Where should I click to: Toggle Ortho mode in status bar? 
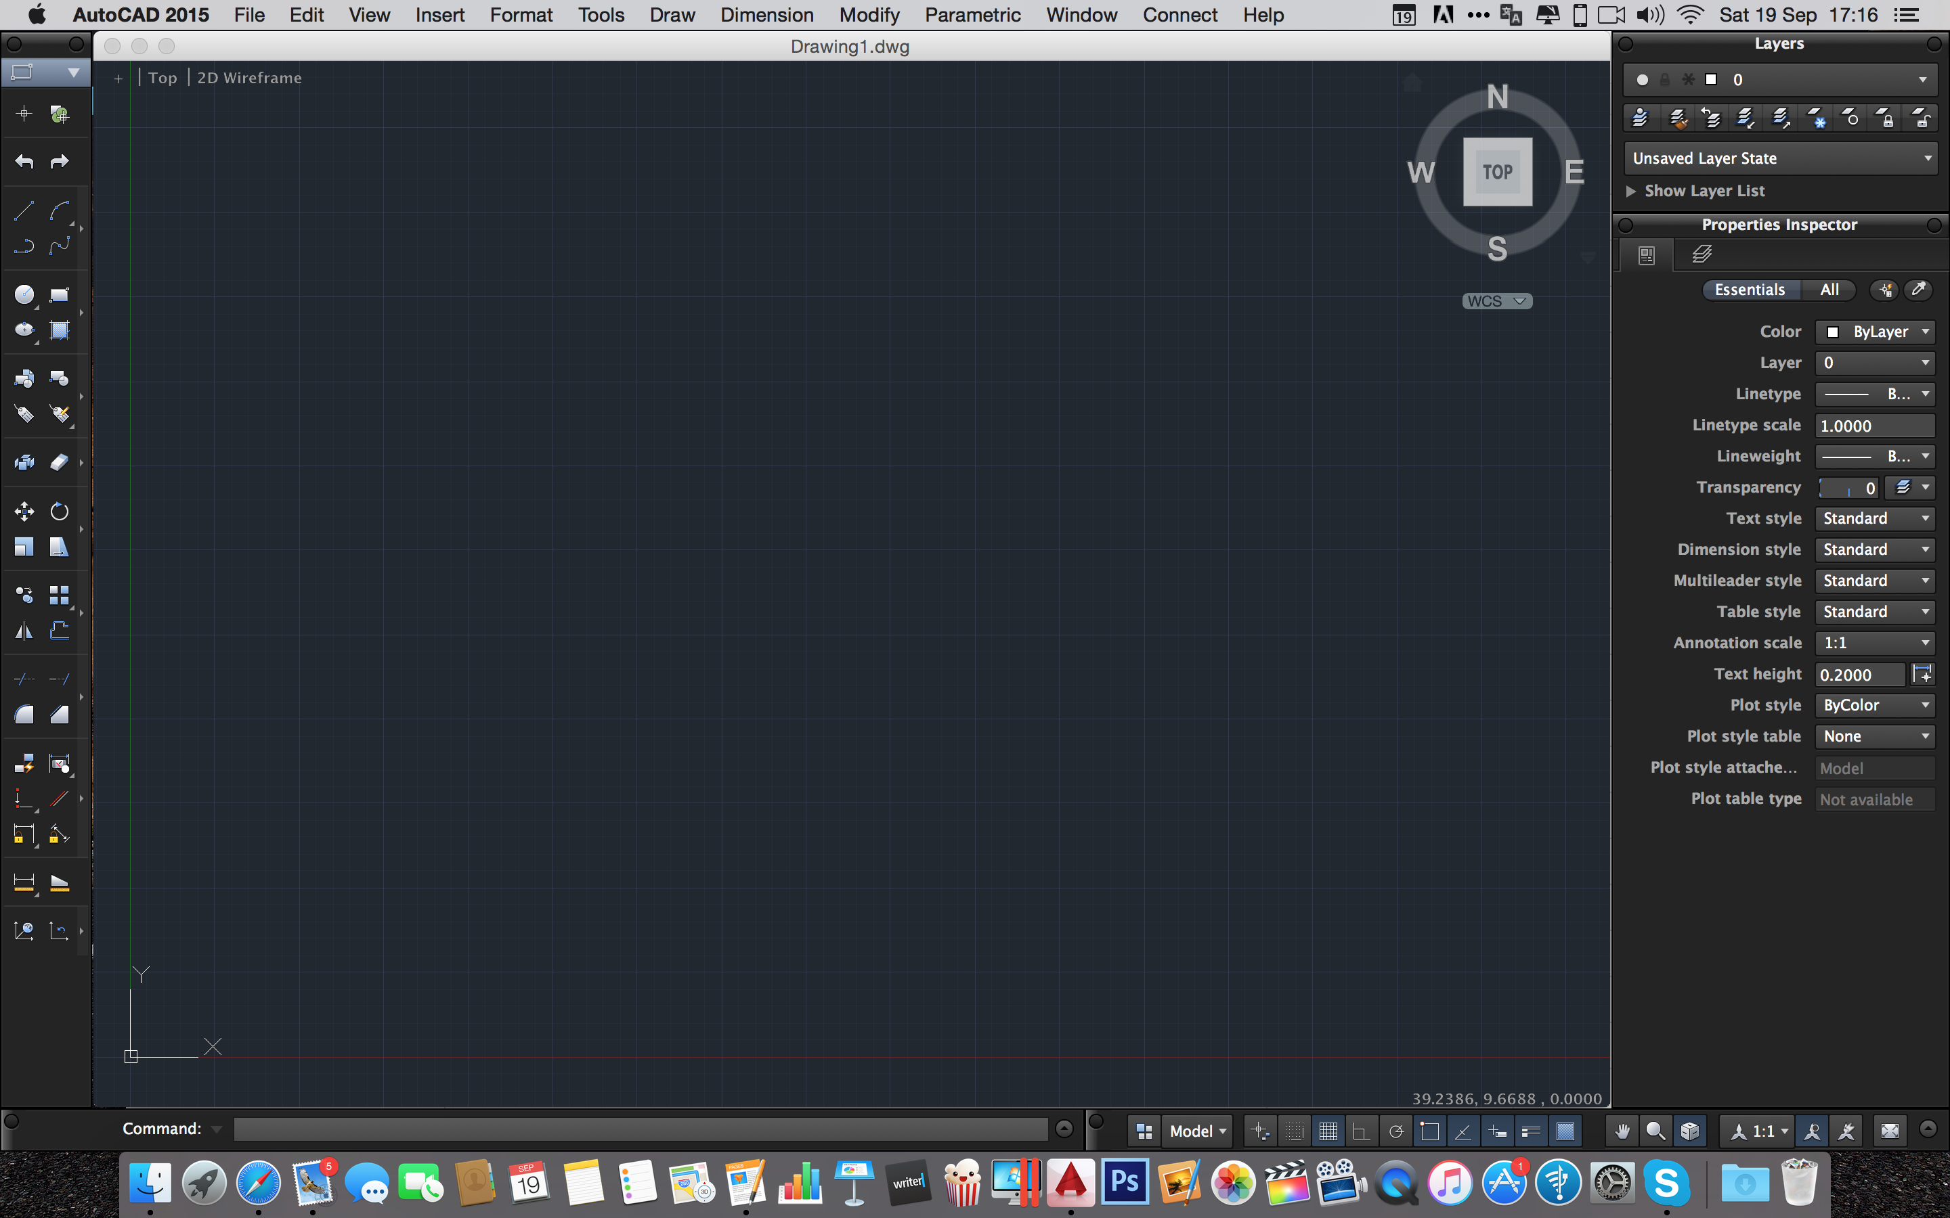(1362, 1131)
